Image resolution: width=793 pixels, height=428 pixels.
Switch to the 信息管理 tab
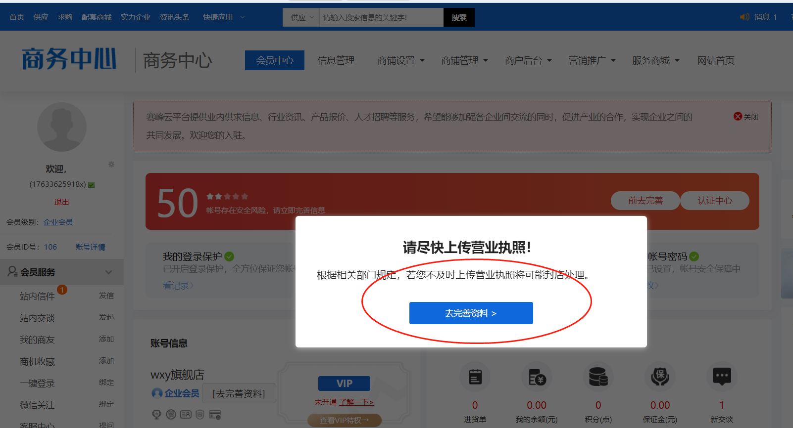[336, 60]
